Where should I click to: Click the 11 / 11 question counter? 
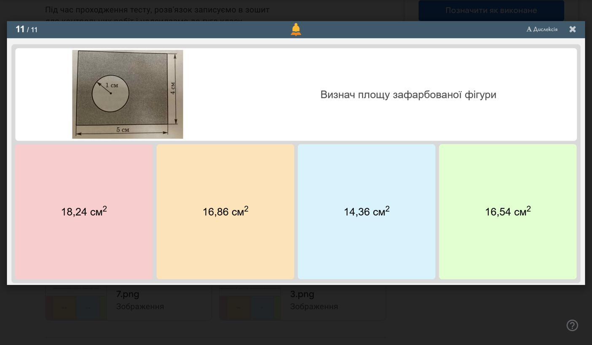[27, 29]
